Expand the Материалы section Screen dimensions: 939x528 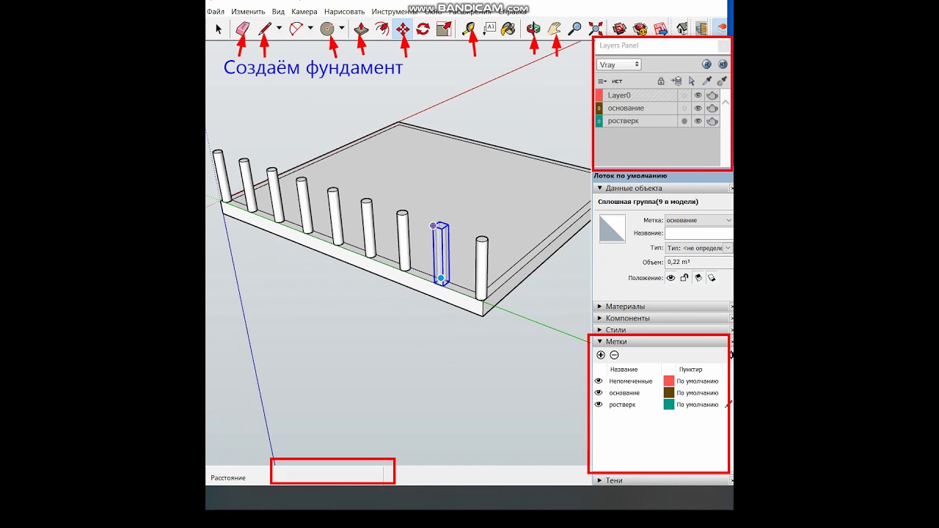coord(600,307)
